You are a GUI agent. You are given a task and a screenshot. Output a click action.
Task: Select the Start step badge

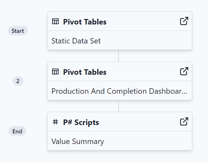point(18,31)
